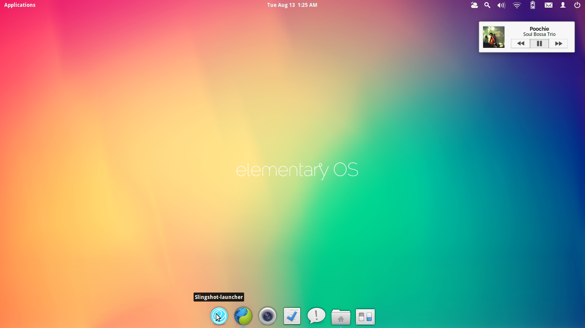Open the camera app in dock
The image size is (585, 328).
tap(268, 316)
